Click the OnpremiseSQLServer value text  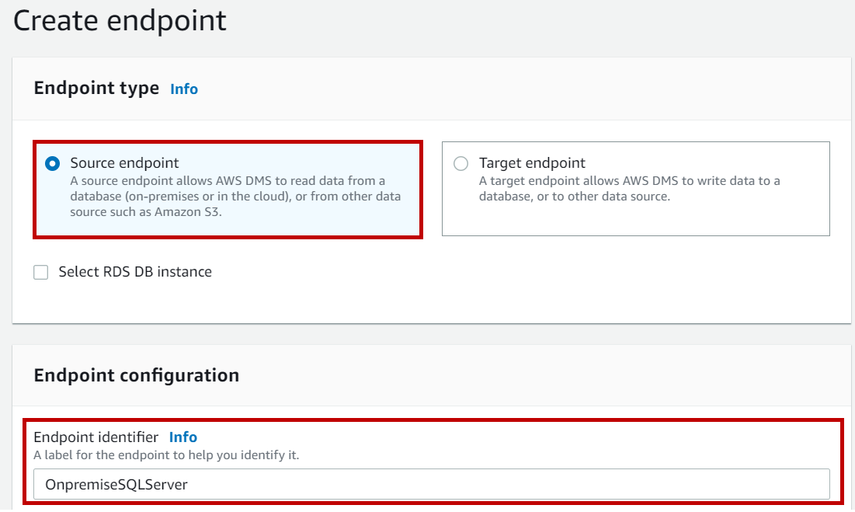click(116, 485)
